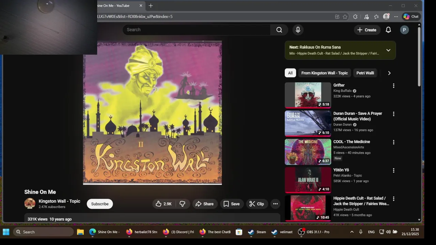Image resolution: width=436 pixels, height=245 pixels.
Task: Open Duran Duran - Save A Prayer title
Action: [x=358, y=116]
